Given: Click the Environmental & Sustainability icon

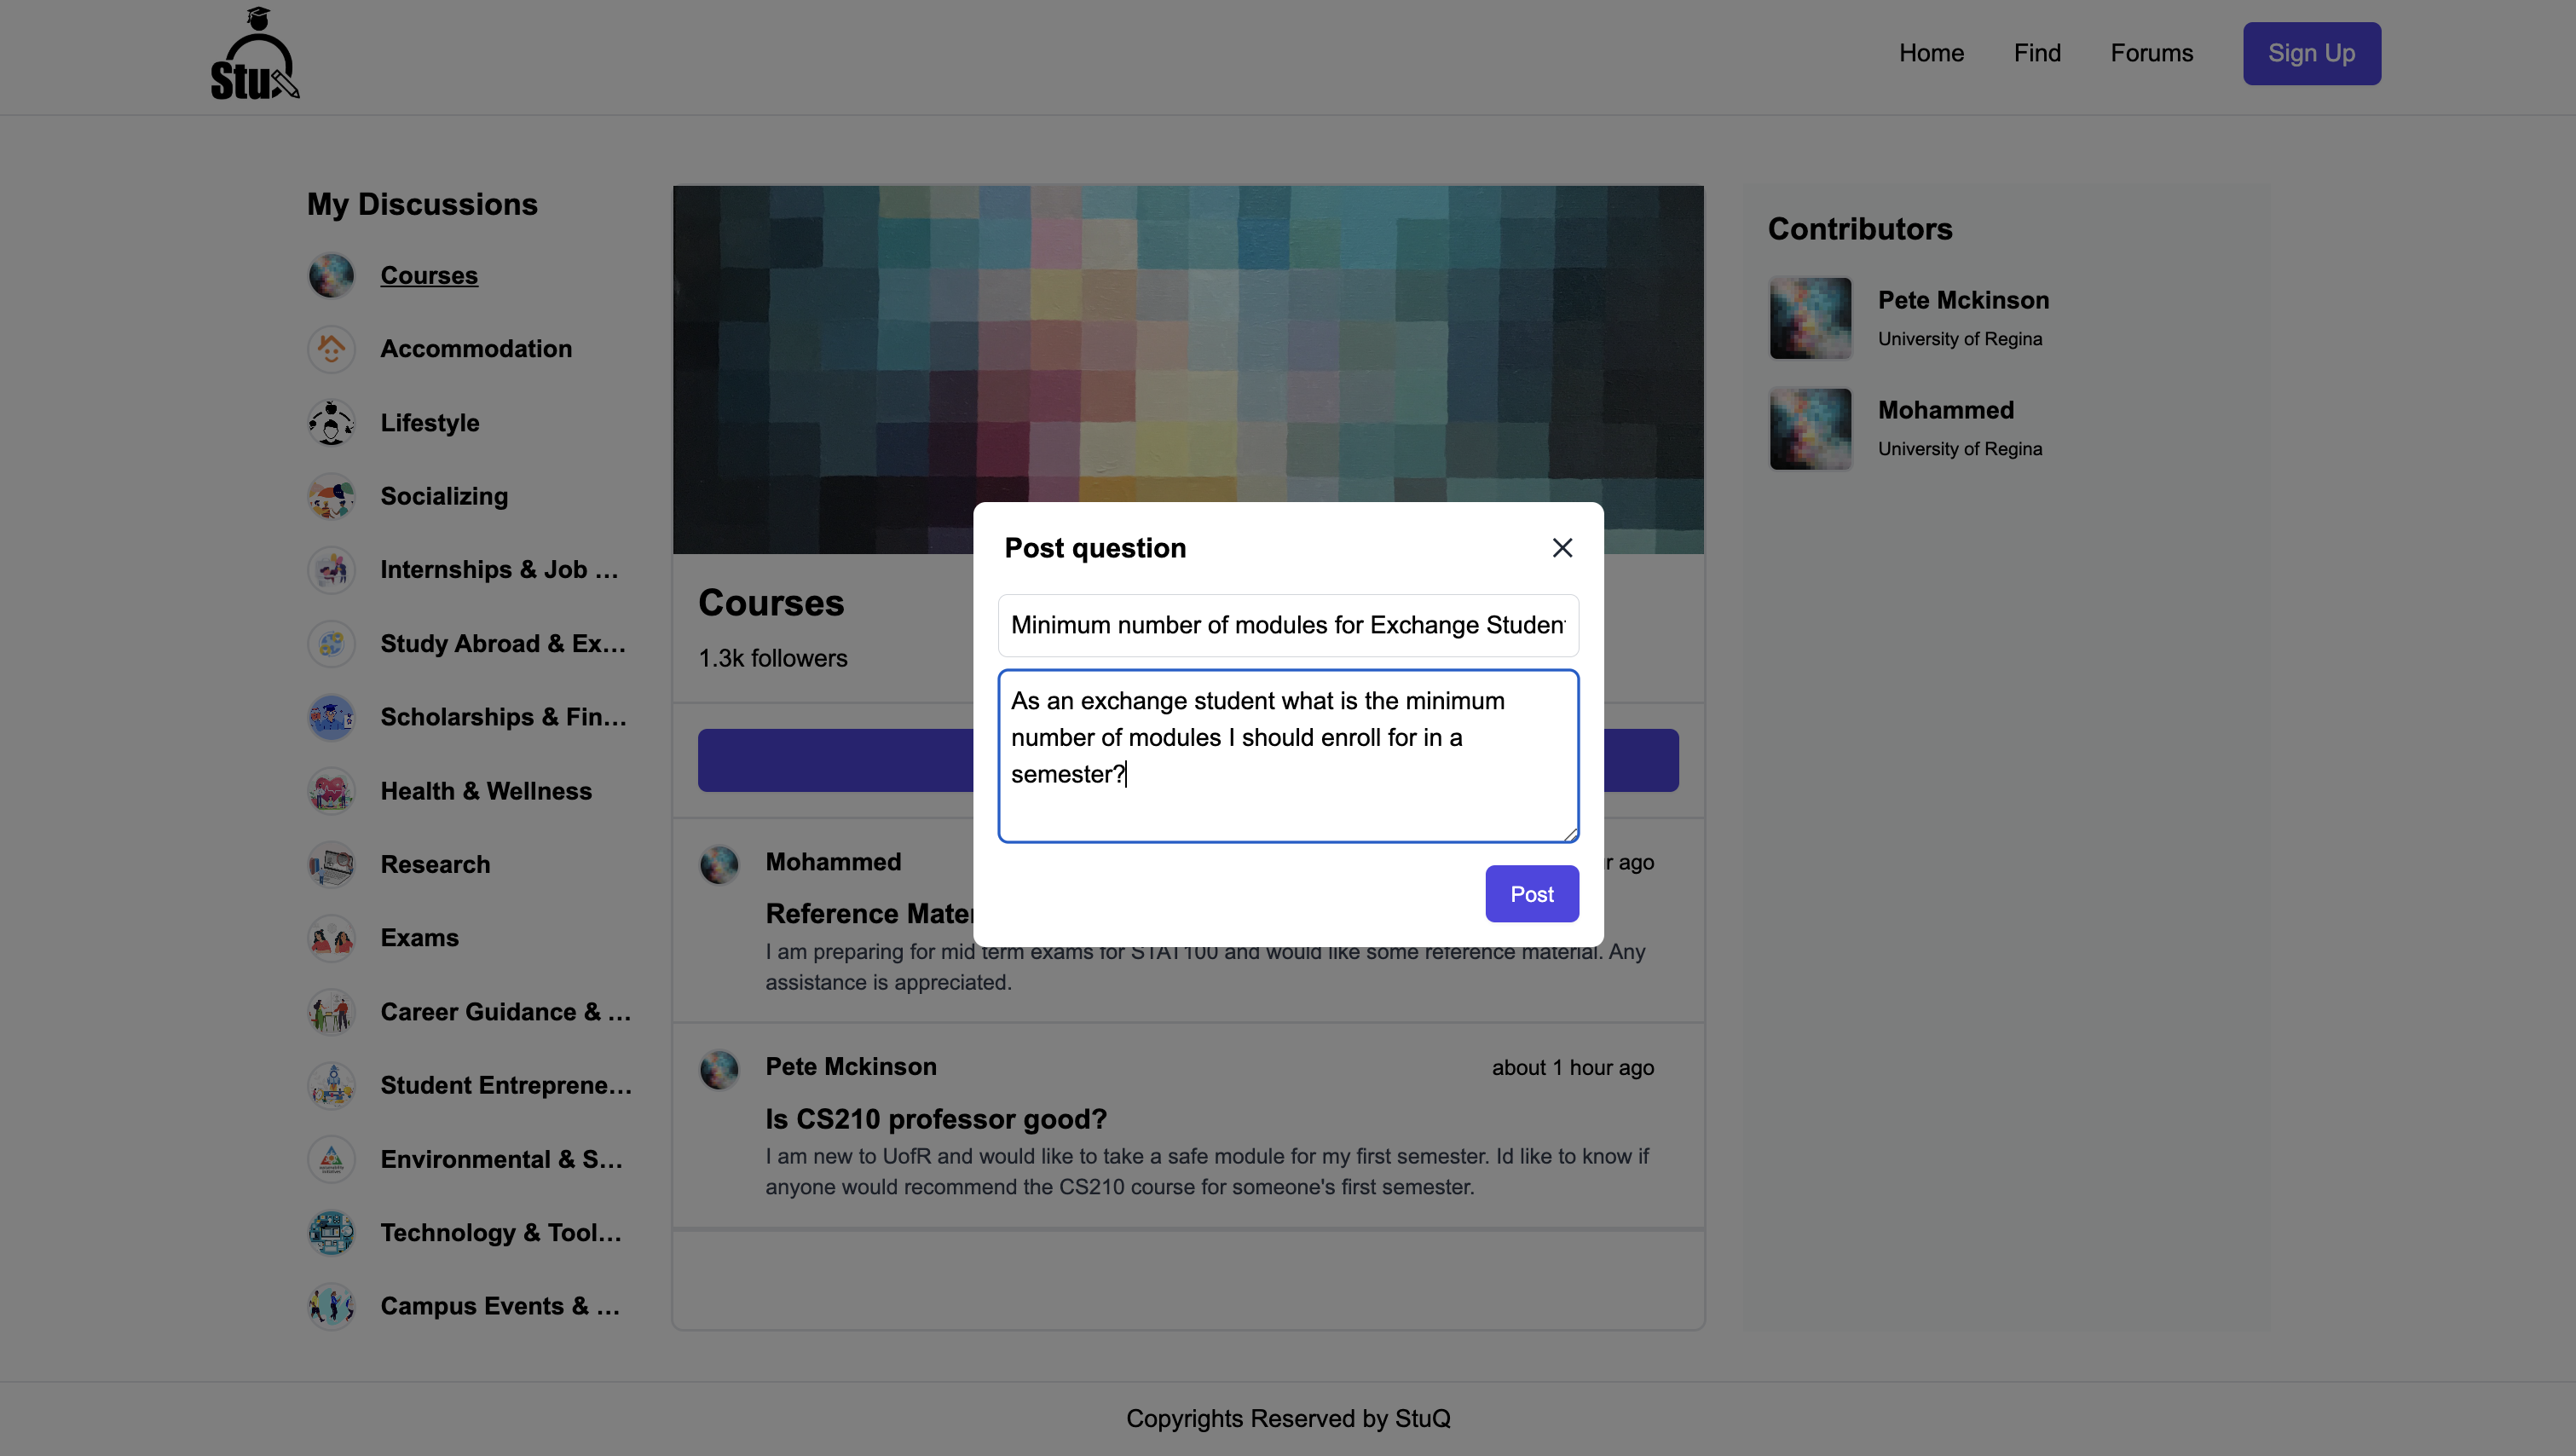Looking at the screenshot, I should (331, 1159).
